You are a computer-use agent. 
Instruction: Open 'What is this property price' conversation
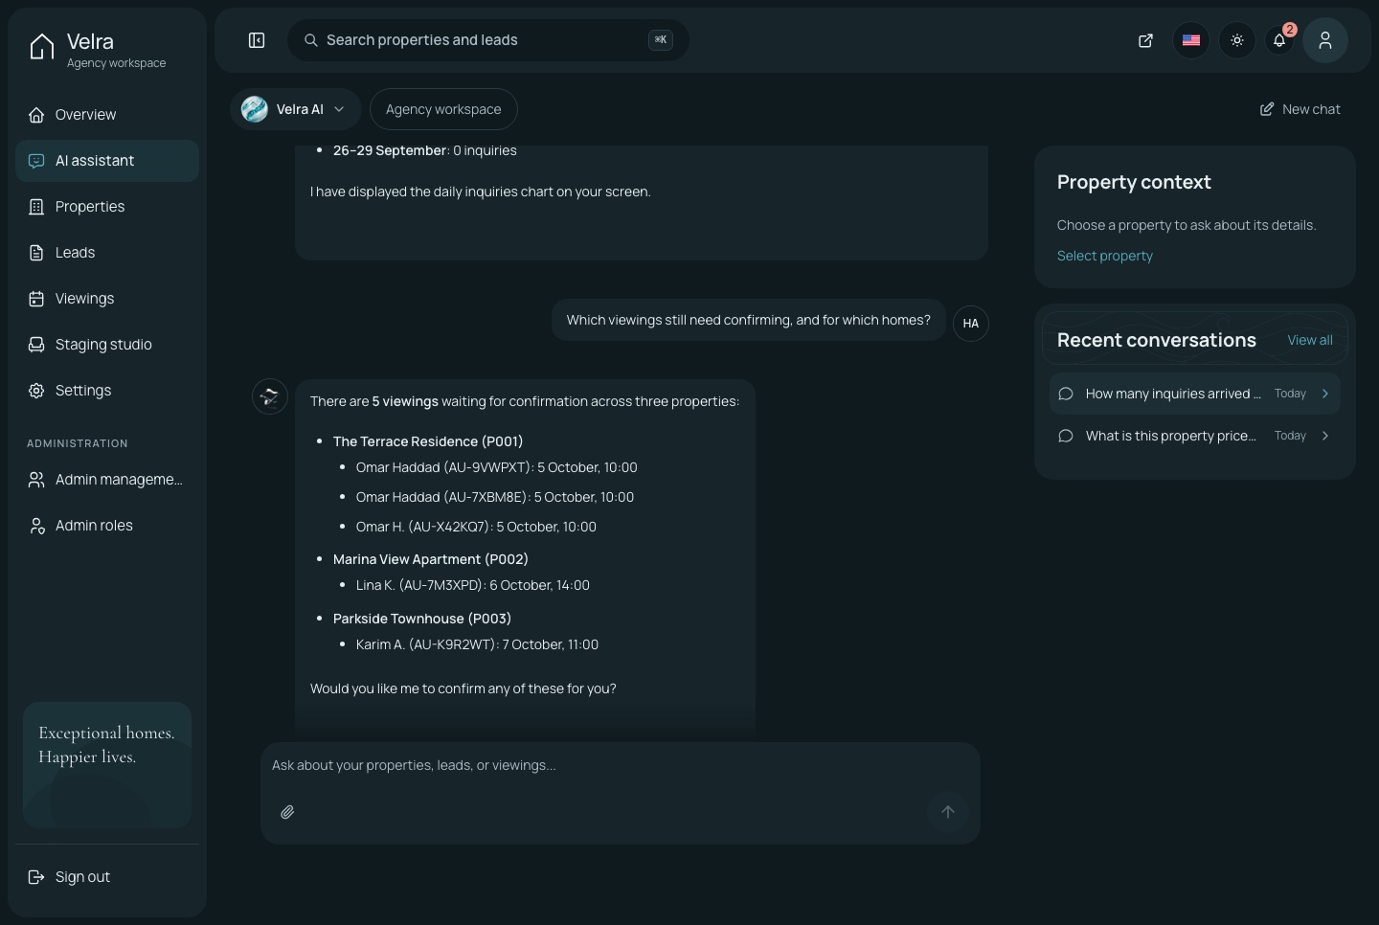click(x=1195, y=436)
